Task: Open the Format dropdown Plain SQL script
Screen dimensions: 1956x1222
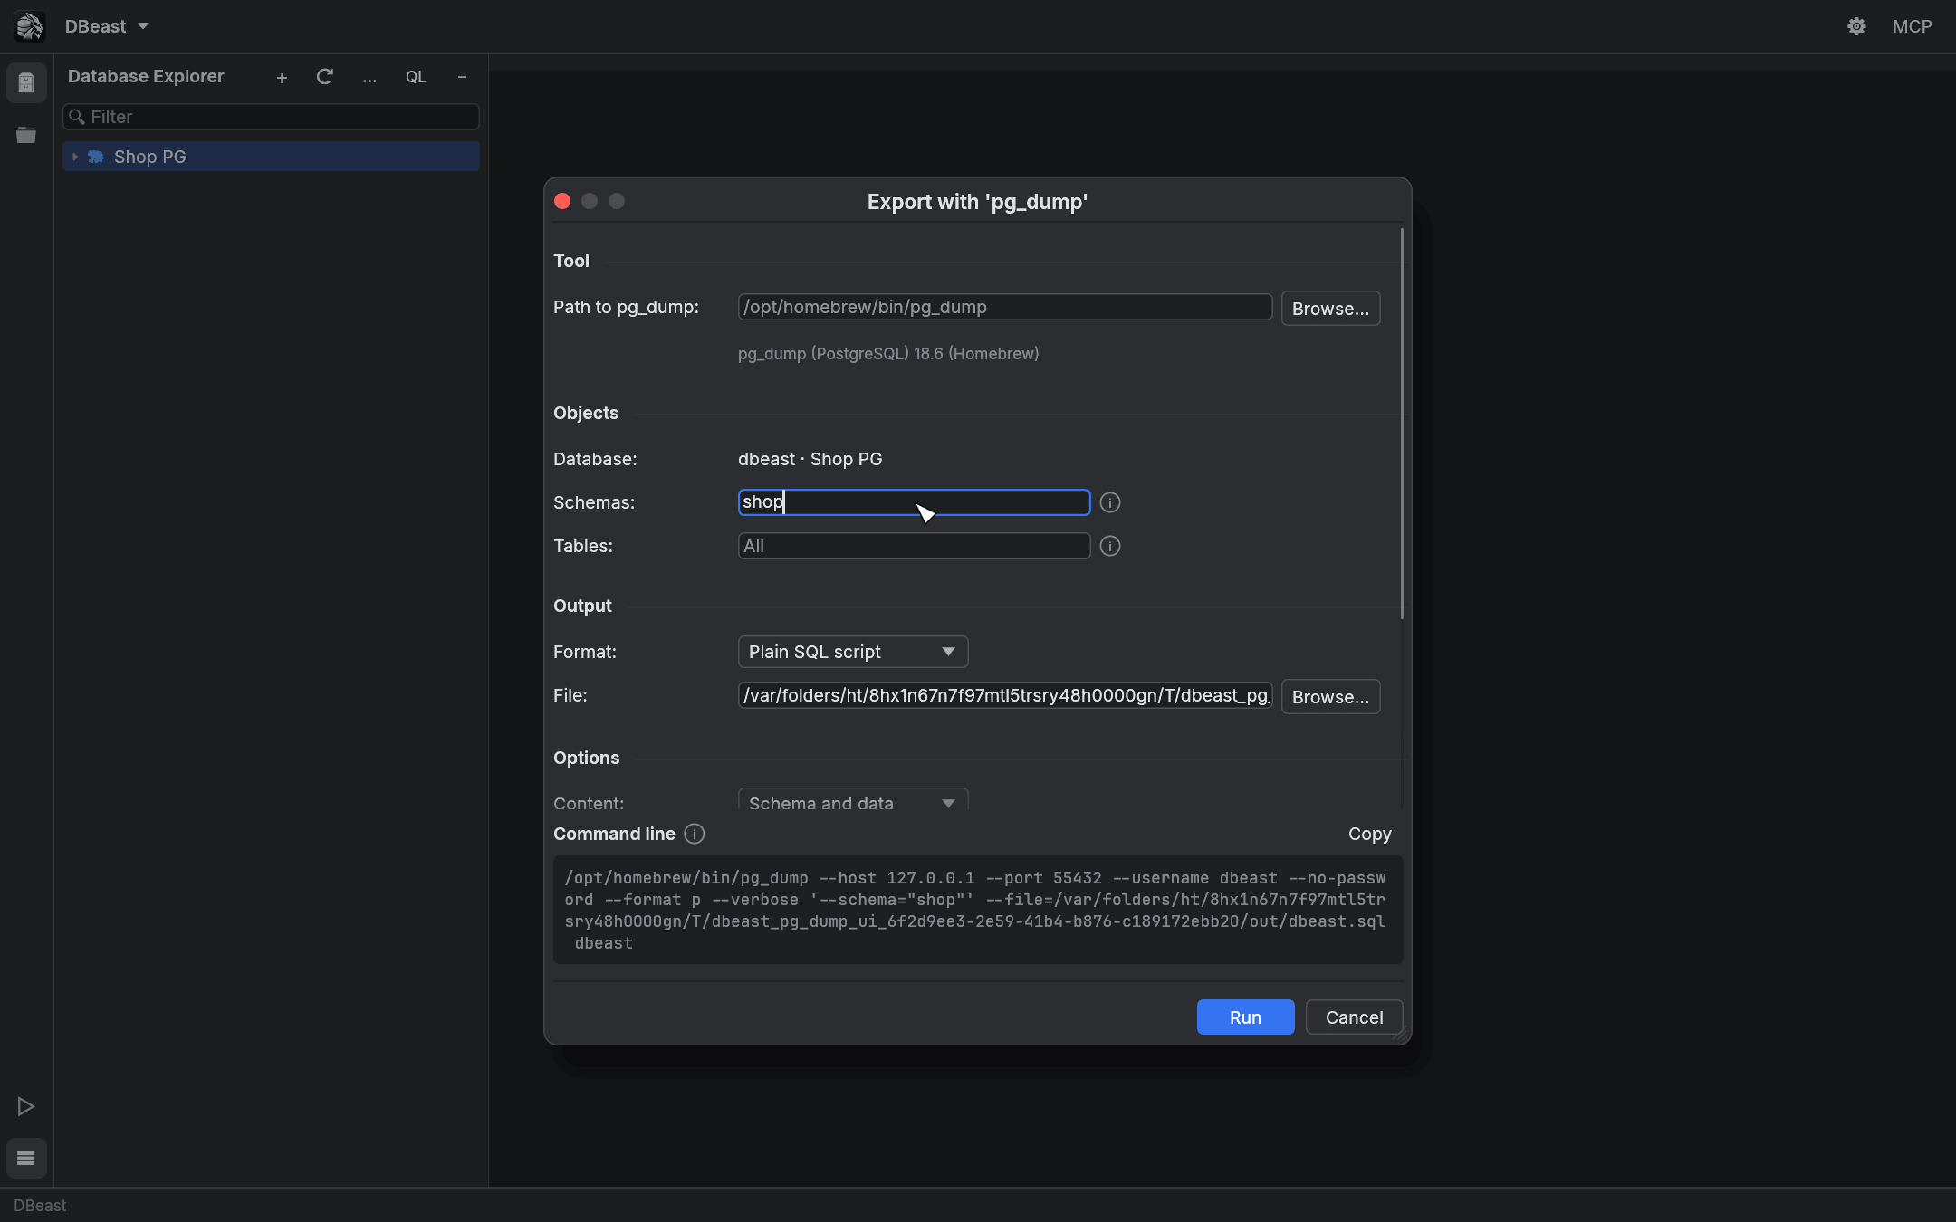Action: click(852, 652)
